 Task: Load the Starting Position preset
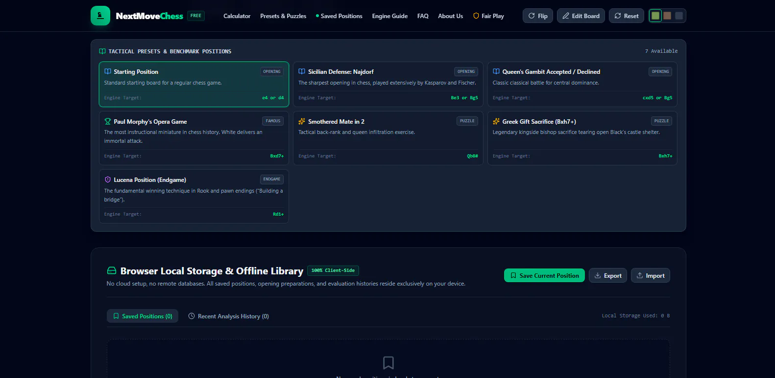point(194,84)
